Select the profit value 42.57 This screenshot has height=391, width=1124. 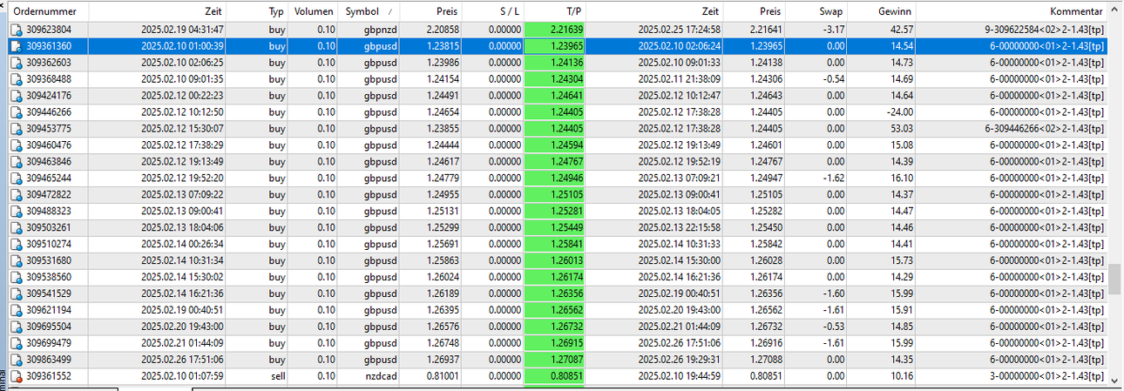click(901, 30)
